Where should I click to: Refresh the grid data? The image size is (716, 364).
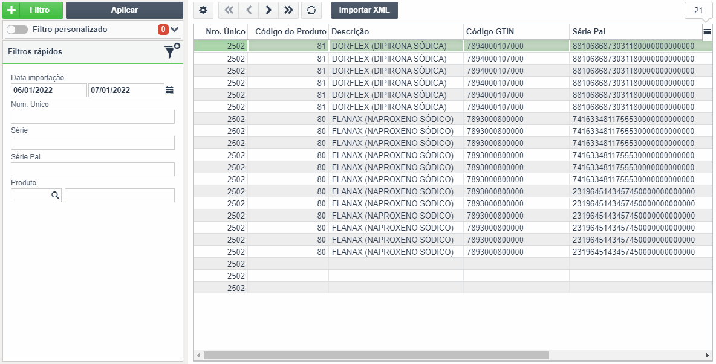[x=311, y=10]
